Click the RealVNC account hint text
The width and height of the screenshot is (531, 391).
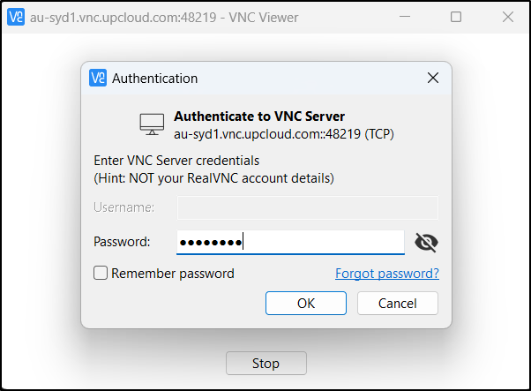213,178
